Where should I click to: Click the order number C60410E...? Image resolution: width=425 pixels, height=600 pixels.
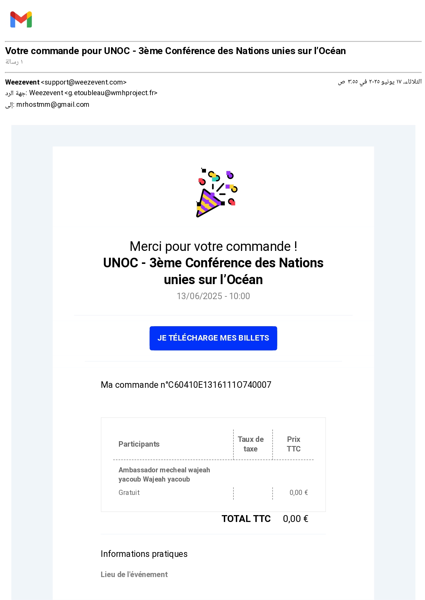186,385
